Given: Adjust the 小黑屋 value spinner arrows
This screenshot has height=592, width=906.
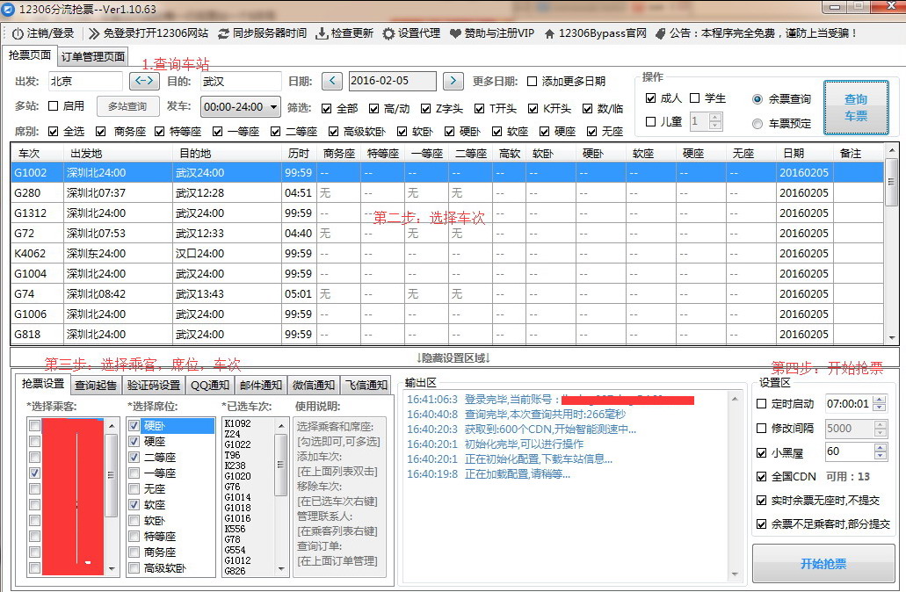Looking at the screenshot, I should point(880,451).
